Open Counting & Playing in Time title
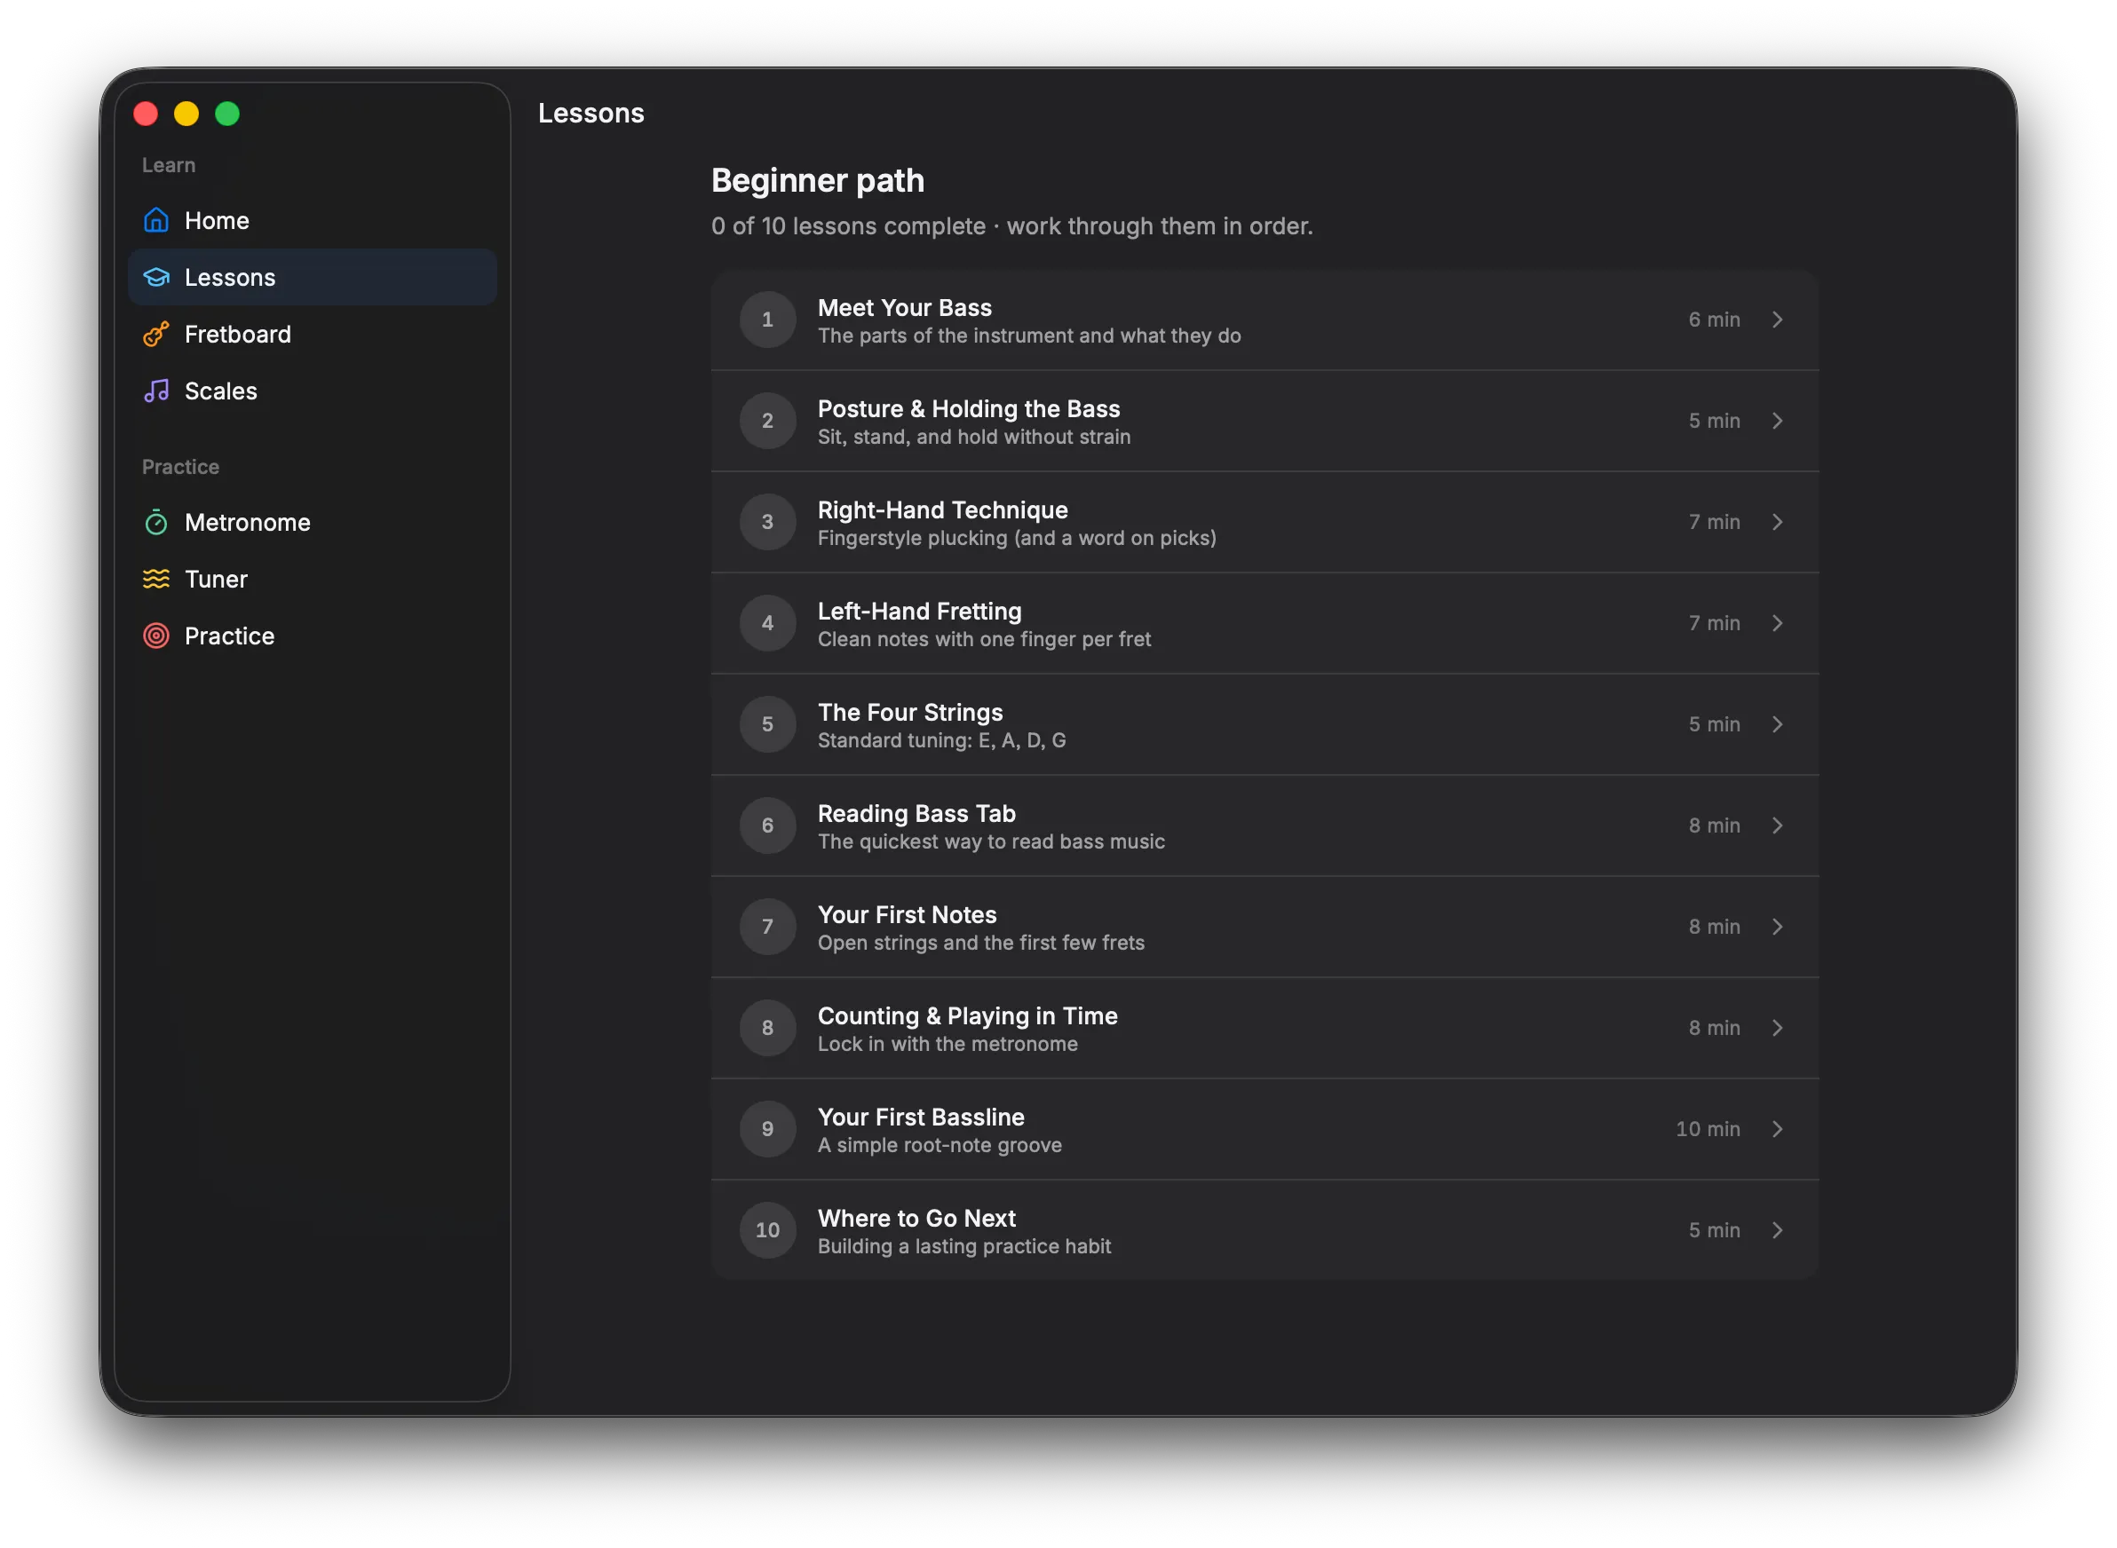 (968, 1015)
